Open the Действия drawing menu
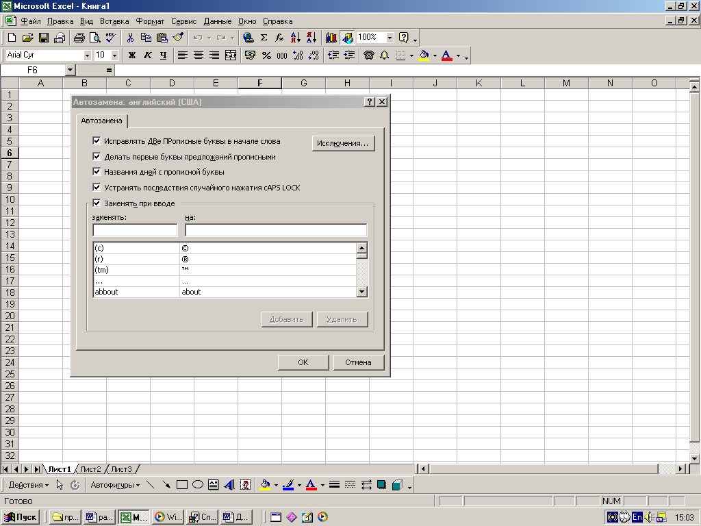This screenshot has width=701, height=526. click(29, 485)
